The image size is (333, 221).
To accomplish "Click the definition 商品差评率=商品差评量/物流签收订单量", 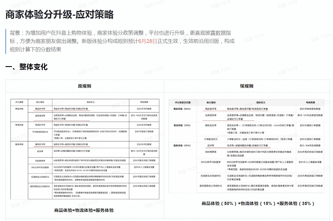I will 247,109.
